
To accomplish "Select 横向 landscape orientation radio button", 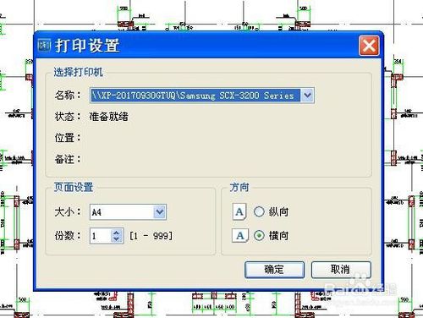I will click(259, 235).
